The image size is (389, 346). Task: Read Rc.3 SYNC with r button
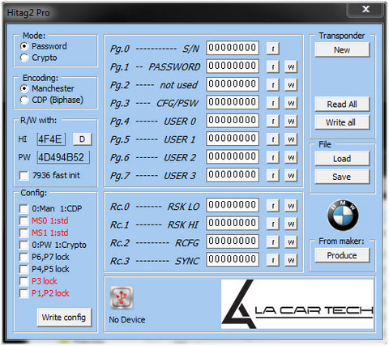tap(273, 260)
